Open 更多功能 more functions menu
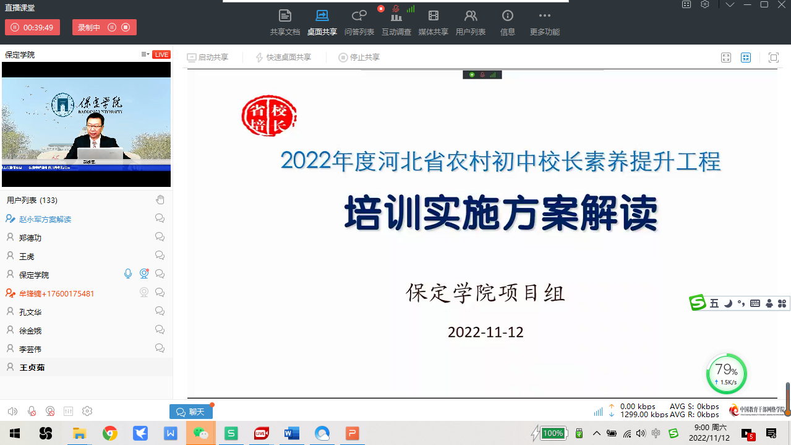 [544, 22]
